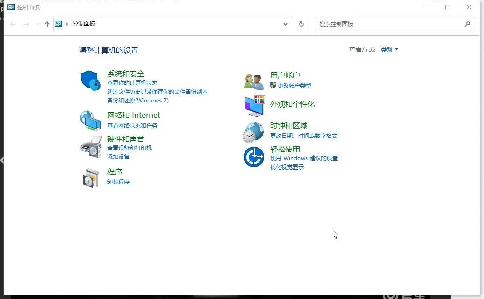
Task: Open 轻松使用 via the accessibility icon
Action: coord(253,157)
